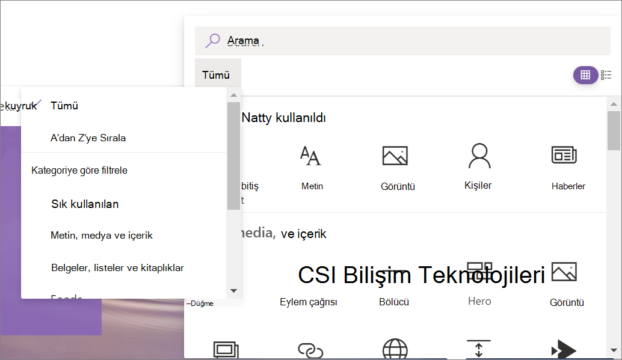This screenshot has width=622, height=360.
Task: Click the web part panel scrollbar thumb
Action: pyautogui.click(x=614, y=131)
